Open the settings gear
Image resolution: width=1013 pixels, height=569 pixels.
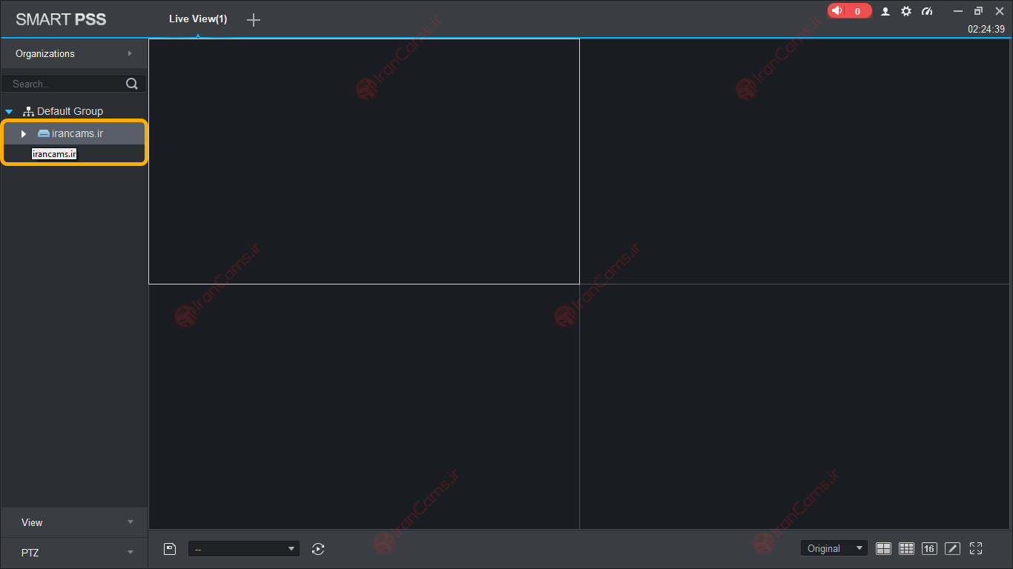[906, 11]
